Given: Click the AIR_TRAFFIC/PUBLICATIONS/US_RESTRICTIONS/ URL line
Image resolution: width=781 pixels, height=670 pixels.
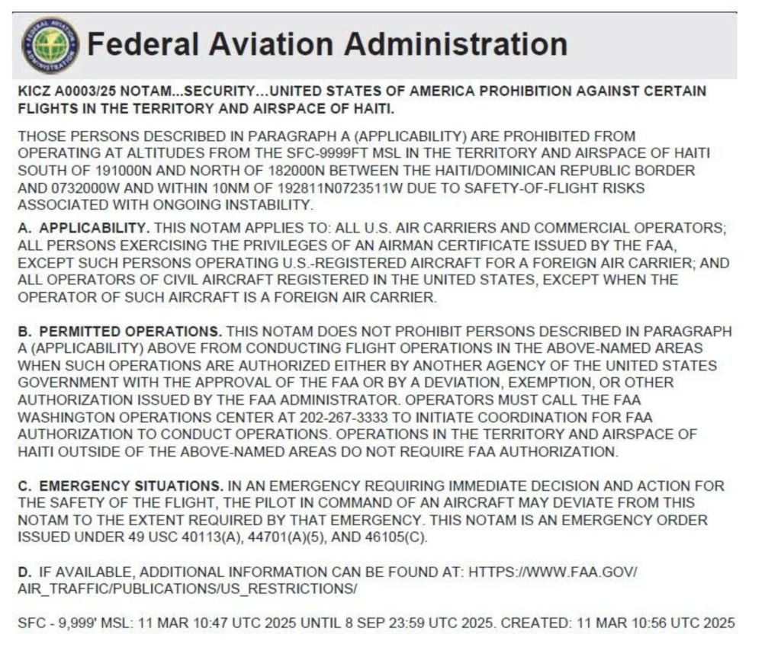Looking at the screenshot, I should pos(186,589).
